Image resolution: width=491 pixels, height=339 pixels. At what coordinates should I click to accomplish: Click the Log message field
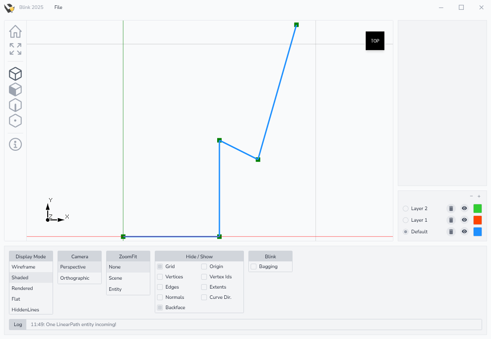coord(254,324)
